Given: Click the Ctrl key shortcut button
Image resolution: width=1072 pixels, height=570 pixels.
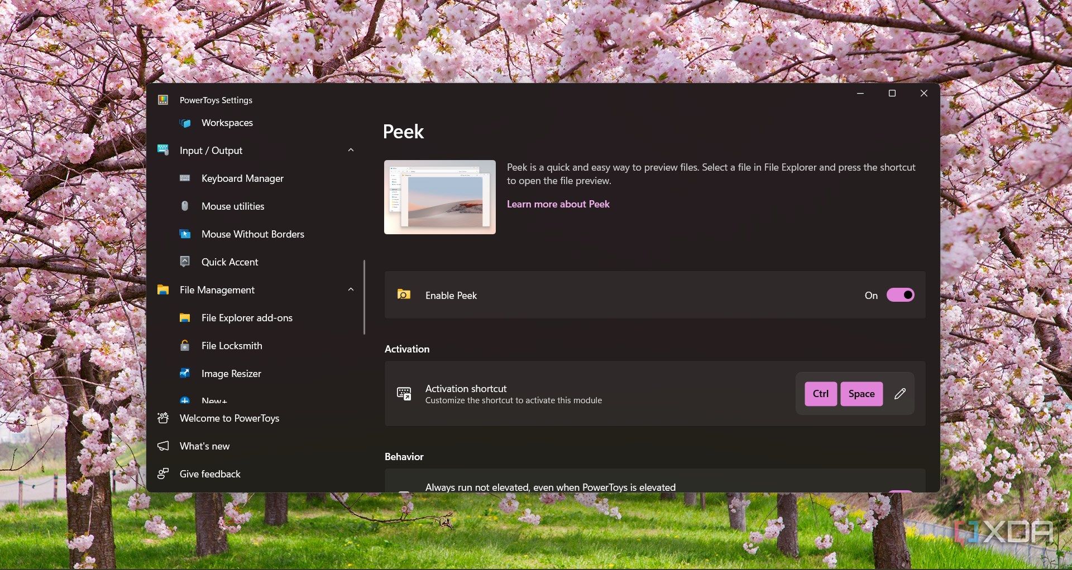Looking at the screenshot, I should point(821,394).
